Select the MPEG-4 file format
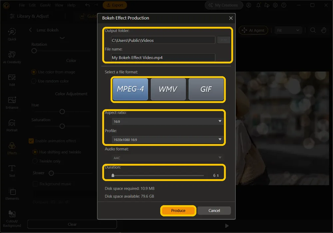Viewport: 333px width, 233px height. point(130,89)
